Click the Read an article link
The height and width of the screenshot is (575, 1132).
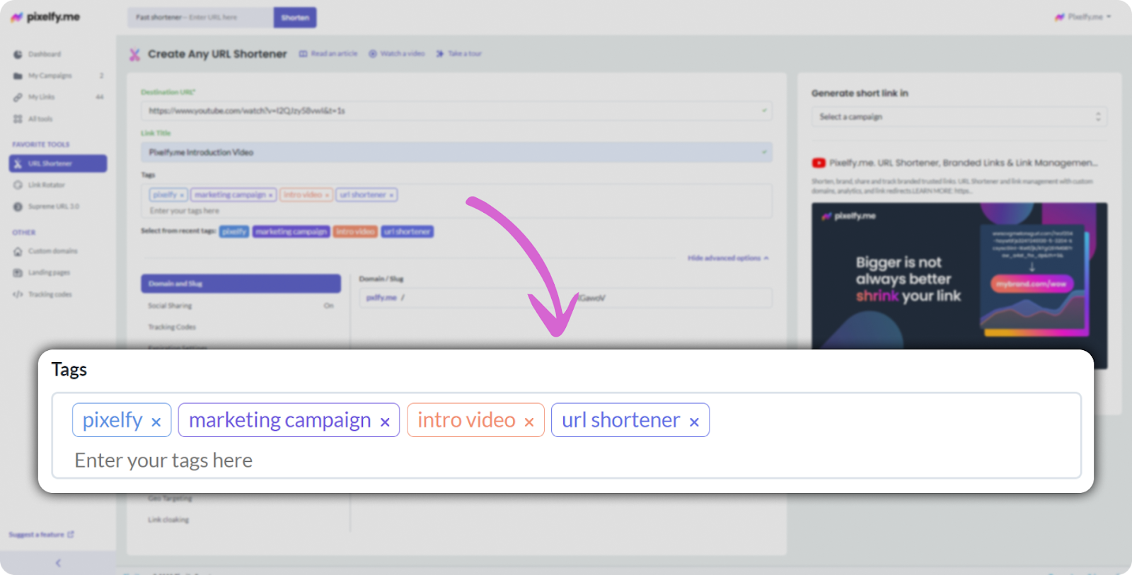328,54
